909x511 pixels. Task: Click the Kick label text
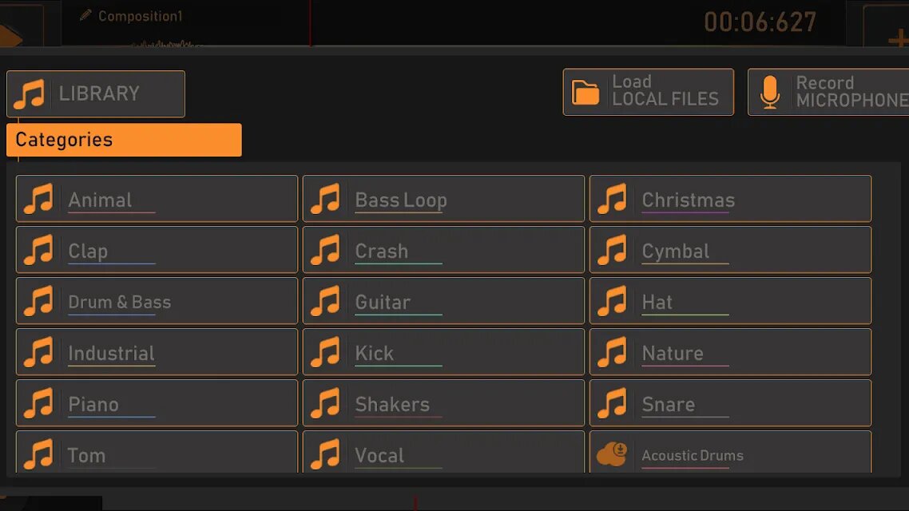coord(375,353)
